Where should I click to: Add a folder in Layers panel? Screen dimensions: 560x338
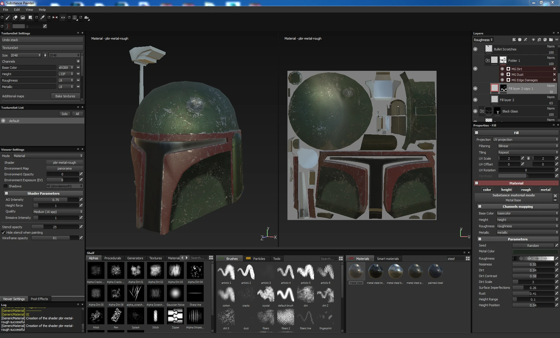(551, 40)
